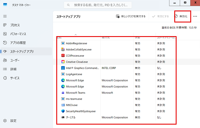
Task: Open 設定 at the sidebar bottom
Action: (x=26, y=121)
